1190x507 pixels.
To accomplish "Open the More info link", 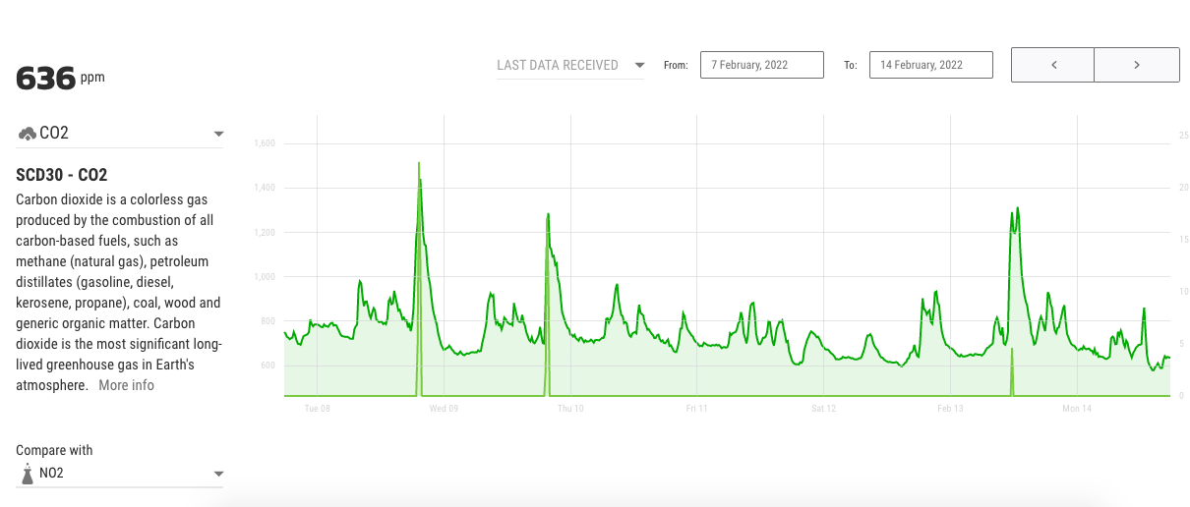I will tap(126, 385).
